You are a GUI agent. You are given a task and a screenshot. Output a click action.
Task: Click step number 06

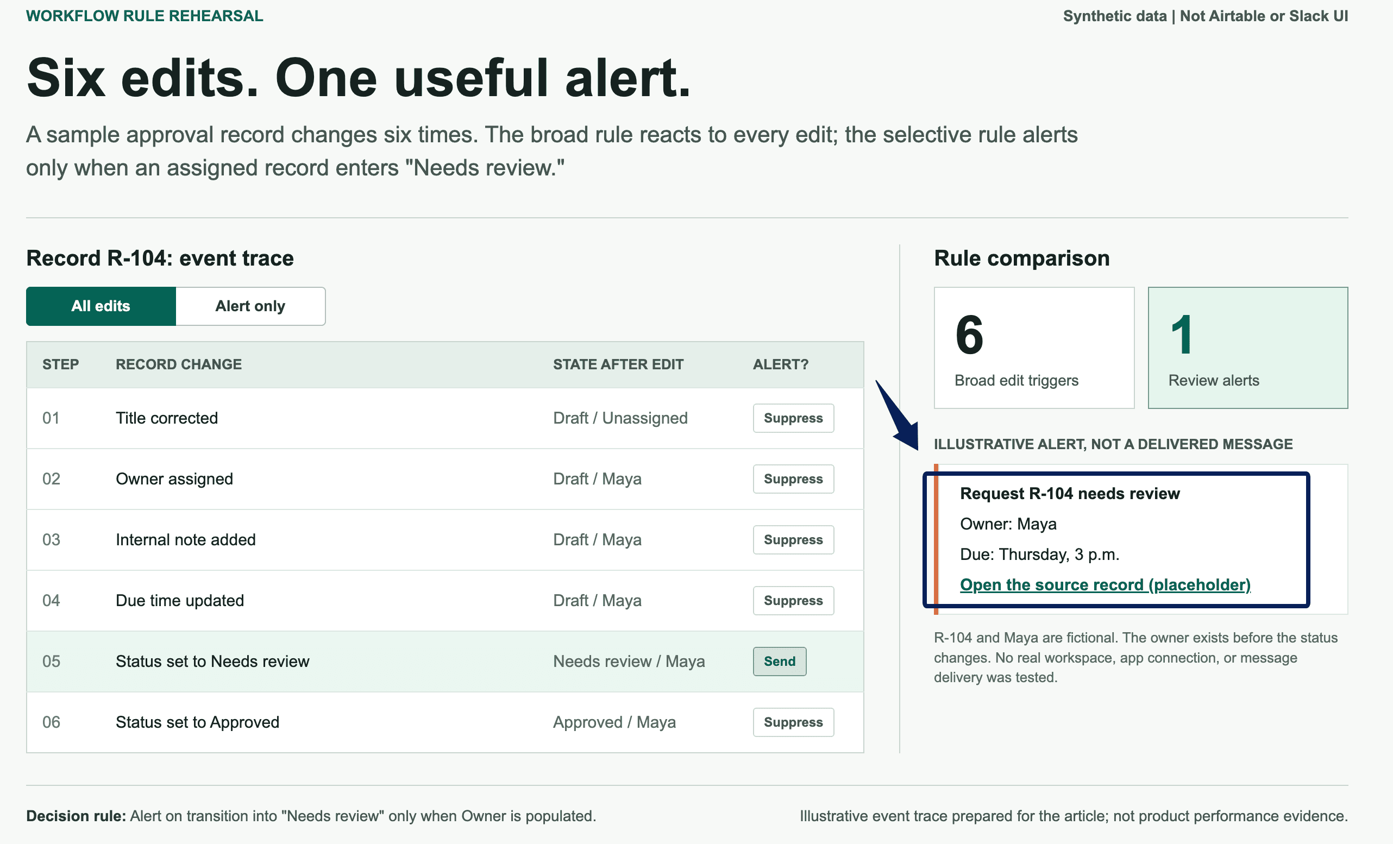(x=51, y=722)
